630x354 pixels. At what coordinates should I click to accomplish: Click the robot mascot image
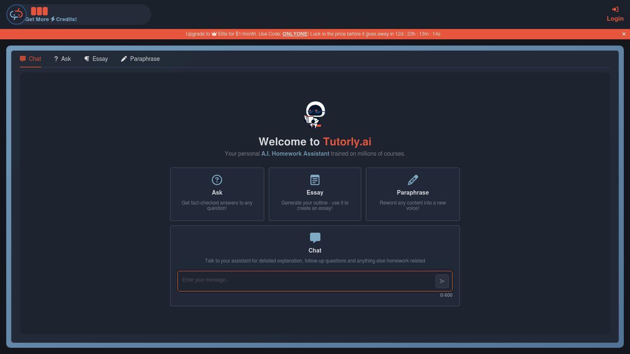[x=315, y=115]
